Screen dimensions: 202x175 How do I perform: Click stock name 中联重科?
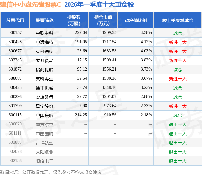pyautogui.click(x=45, y=33)
